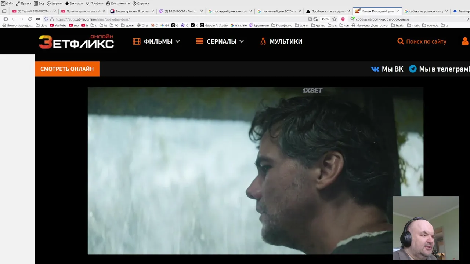Expand the СЕРИАЛЫ dropdown menu

tap(220, 41)
